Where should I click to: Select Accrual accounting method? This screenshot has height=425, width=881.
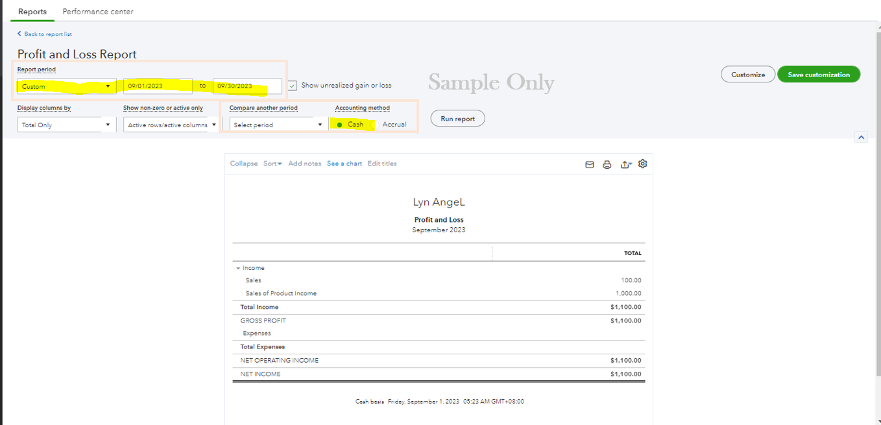(375, 125)
